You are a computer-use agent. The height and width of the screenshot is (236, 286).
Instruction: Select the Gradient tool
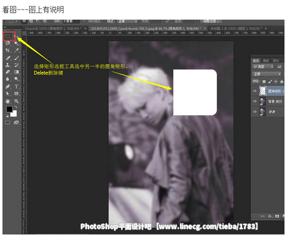(x=17, y=72)
